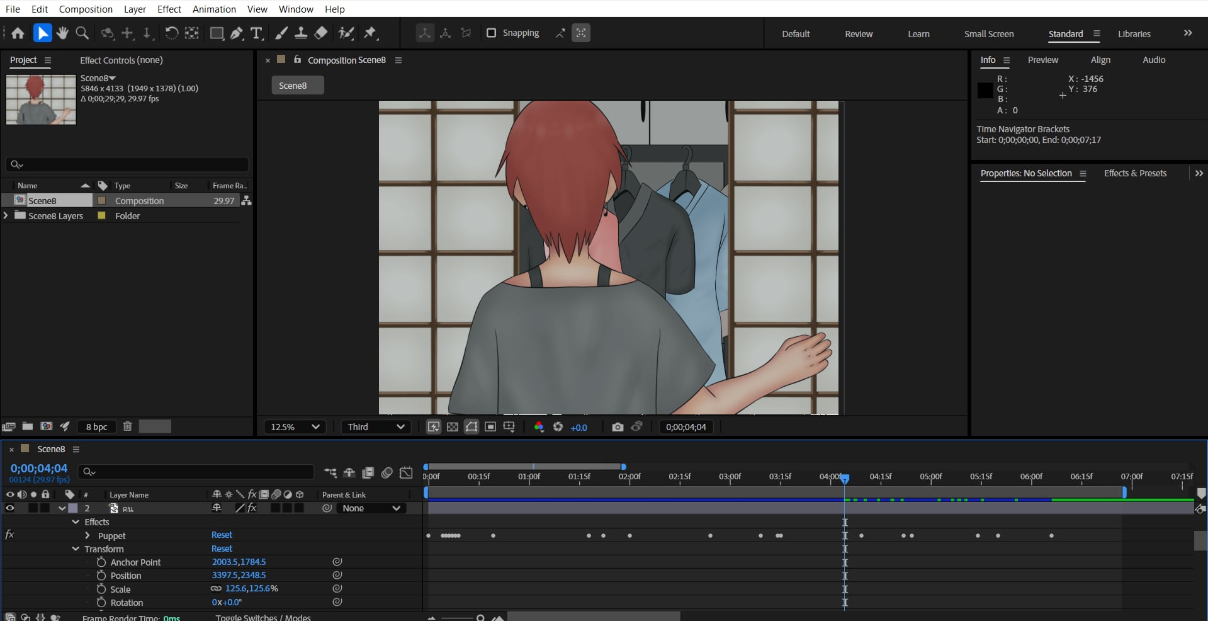Select the Pen tool
The image size is (1208, 621).
pos(237,33)
